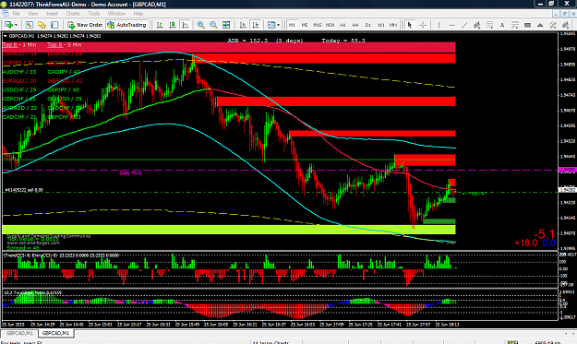Select the M1 timeframe

292,25
